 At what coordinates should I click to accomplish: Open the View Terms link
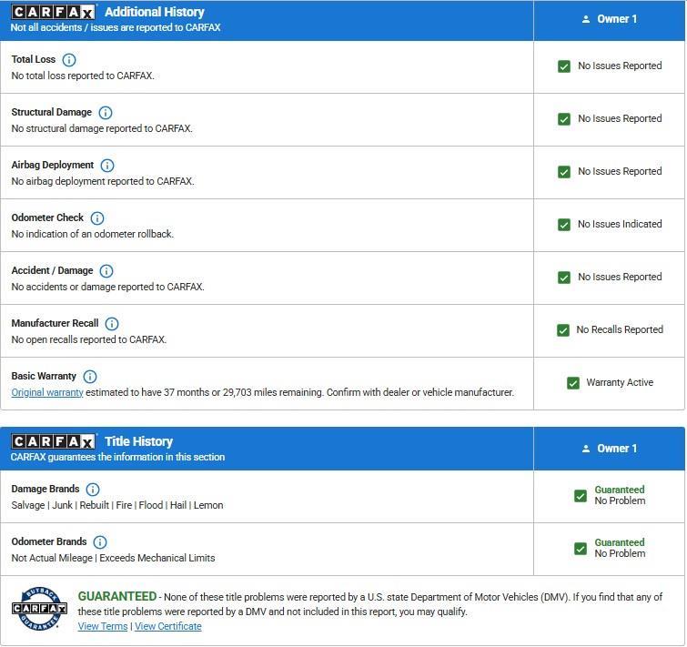click(103, 626)
